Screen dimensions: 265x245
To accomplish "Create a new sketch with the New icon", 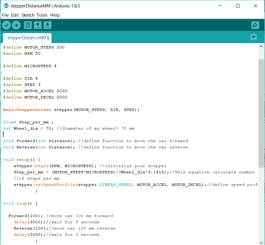I will [28, 25].
